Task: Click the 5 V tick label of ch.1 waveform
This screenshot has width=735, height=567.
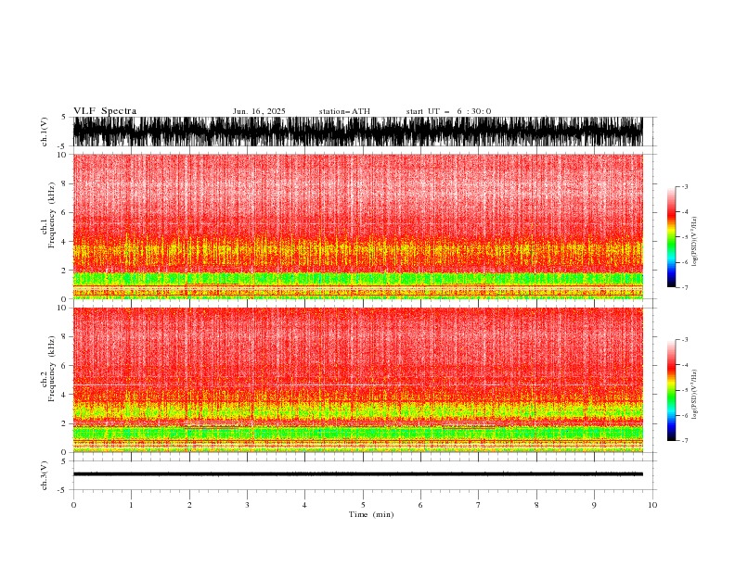Action: point(64,117)
